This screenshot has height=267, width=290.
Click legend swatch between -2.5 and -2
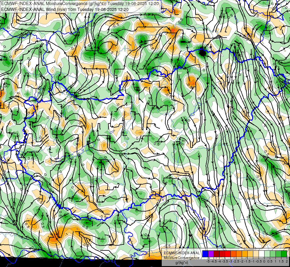click(x=239, y=254)
